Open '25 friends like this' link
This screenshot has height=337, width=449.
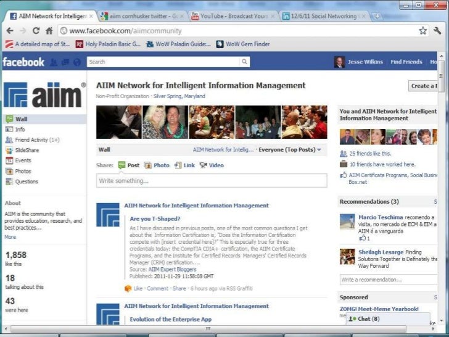[370, 154]
